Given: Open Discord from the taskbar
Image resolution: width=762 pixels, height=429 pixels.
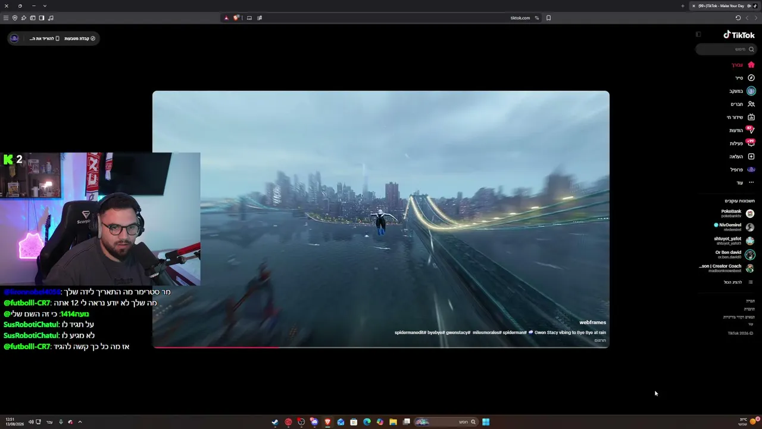Looking at the screenshot, I should tap(314, 422).
